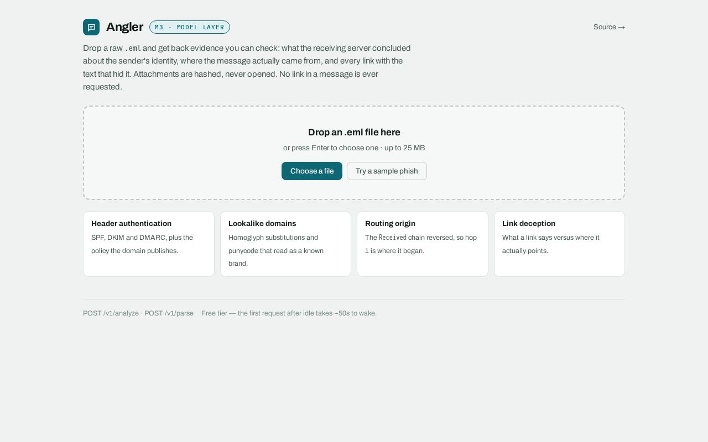Click the 'Homoglyph substitutions and punycode' description
The width and height of the screenshot is (708, 442).
pos(276,250)
